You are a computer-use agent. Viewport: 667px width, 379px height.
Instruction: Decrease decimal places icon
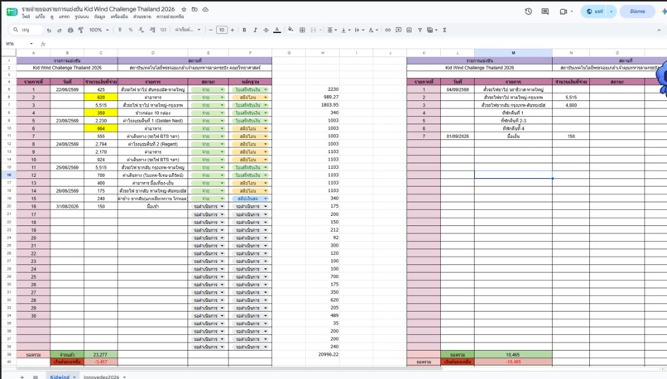coord(142,30)
